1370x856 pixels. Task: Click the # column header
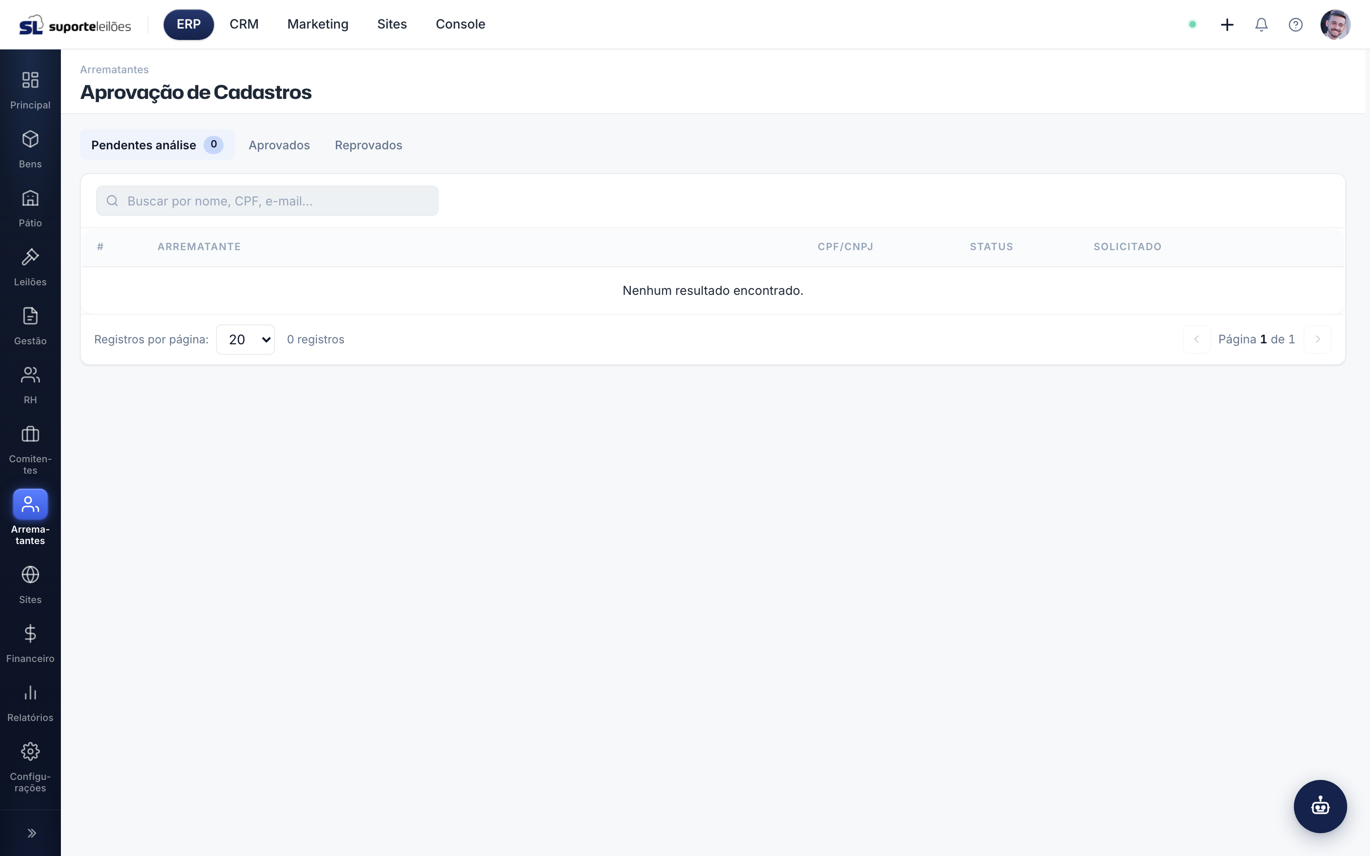coord(100,247)
